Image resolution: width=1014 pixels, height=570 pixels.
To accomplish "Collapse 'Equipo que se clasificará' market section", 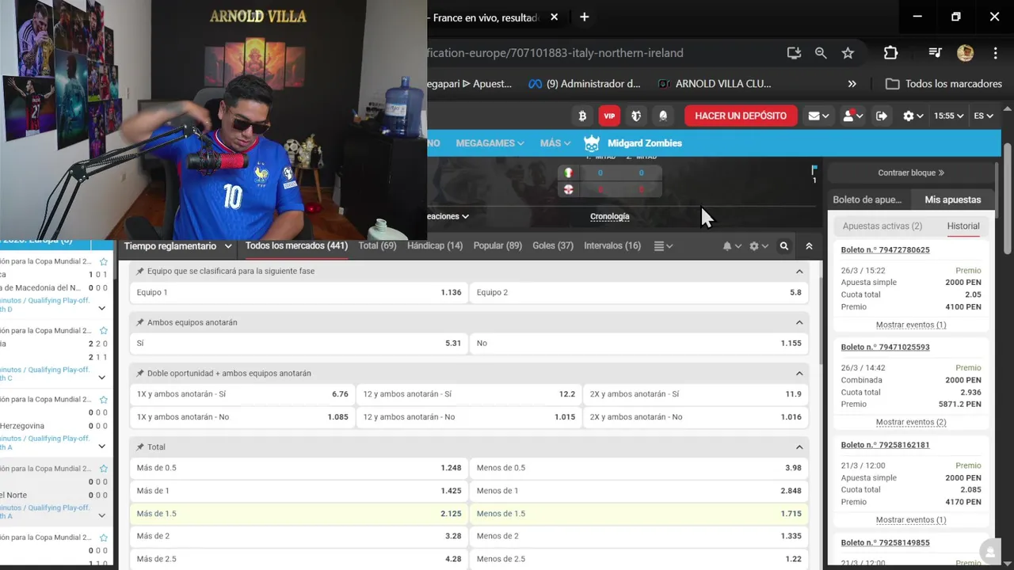I will pos(799,272).
